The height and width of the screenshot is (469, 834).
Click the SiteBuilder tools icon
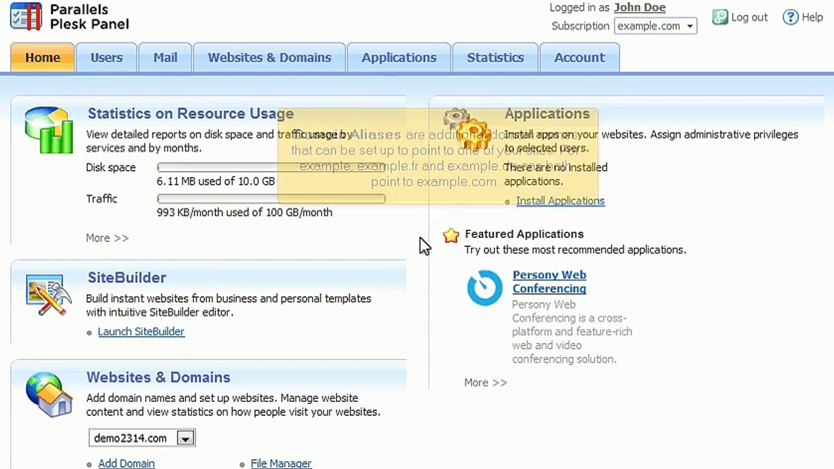49,294
